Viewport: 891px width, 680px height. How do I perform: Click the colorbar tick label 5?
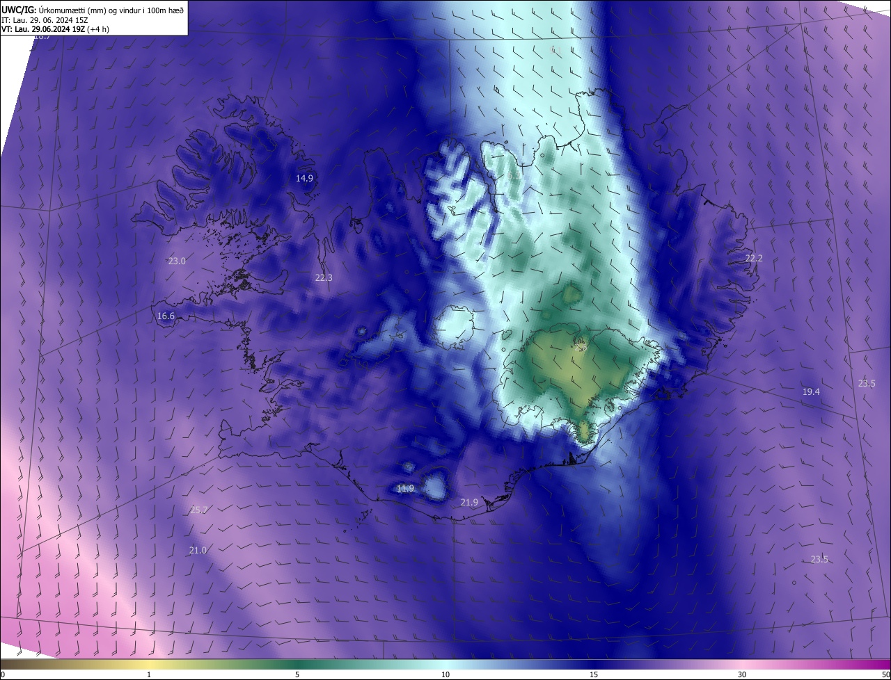coord(297,675)
